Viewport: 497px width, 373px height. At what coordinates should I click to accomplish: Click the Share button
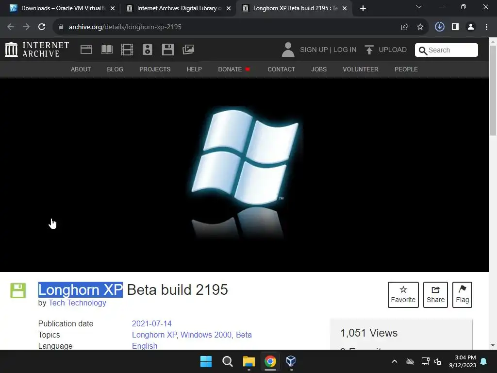[x=435, y=295]
